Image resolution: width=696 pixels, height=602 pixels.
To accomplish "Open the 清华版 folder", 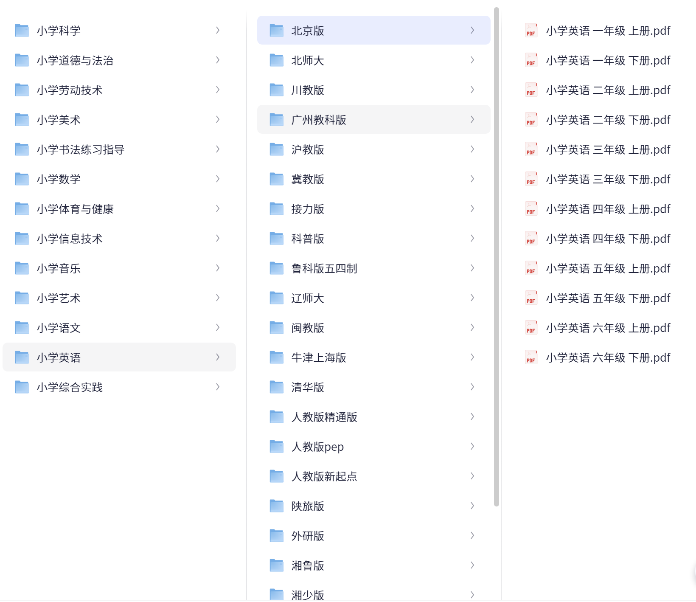I will pyautogui.click(x=374, y=387).
